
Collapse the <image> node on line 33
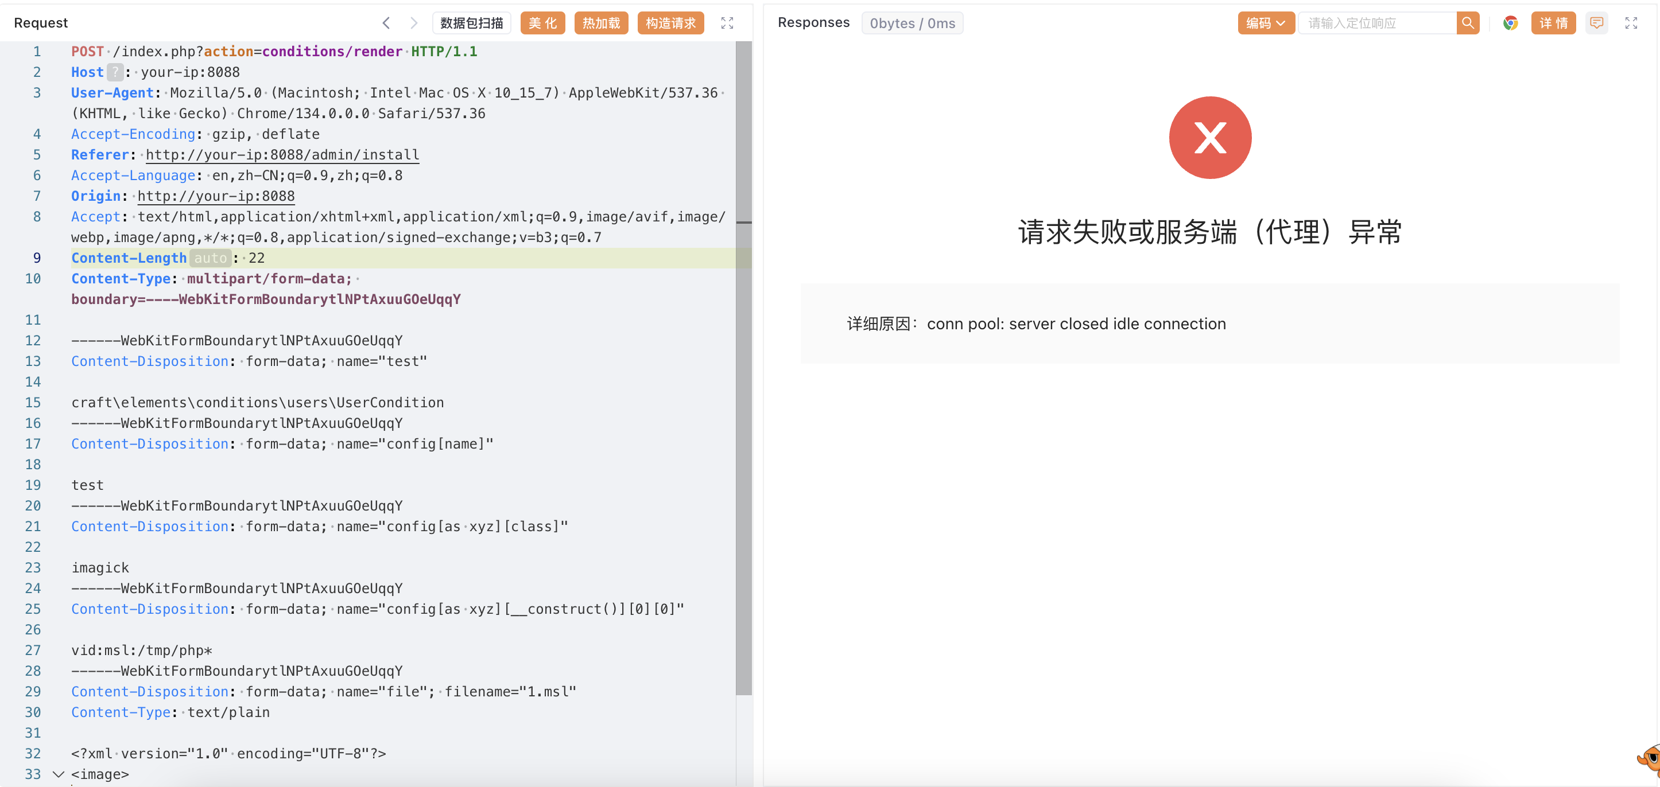(x=59, y=774)
